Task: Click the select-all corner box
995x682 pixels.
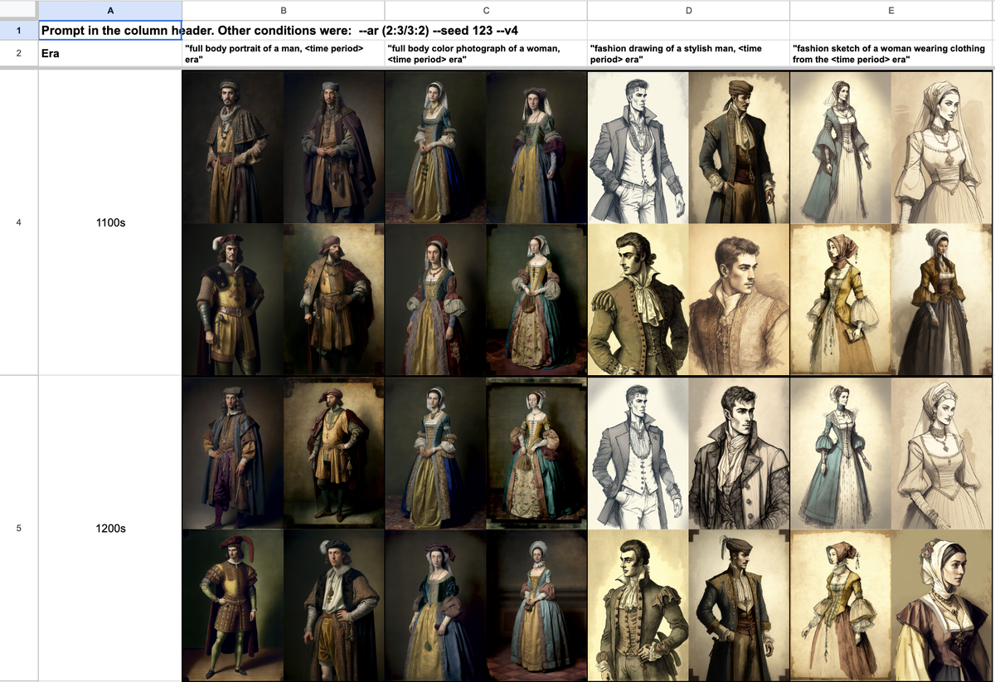Action: [x=18, y=10]
